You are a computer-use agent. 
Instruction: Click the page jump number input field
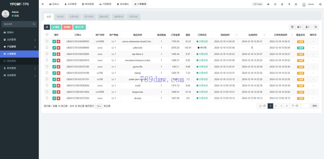[x=305, y=106]
